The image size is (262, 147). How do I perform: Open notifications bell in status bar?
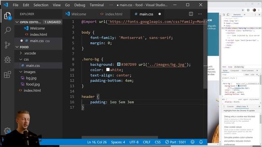[201, 142]
